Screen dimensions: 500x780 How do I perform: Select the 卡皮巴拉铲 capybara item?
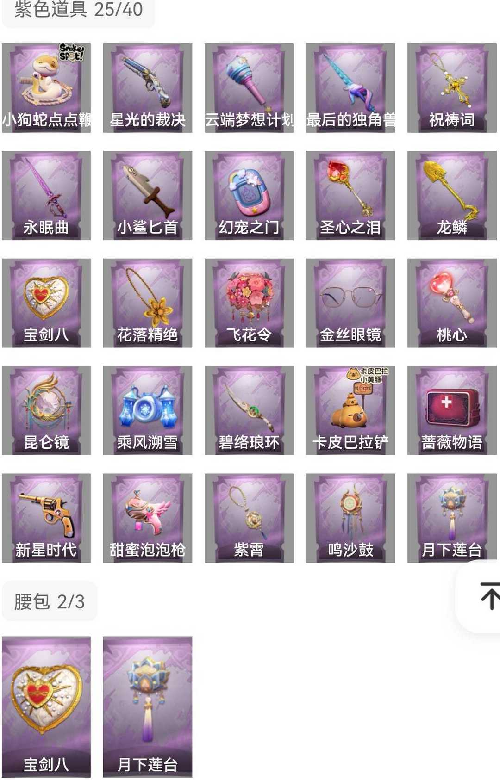350,410
